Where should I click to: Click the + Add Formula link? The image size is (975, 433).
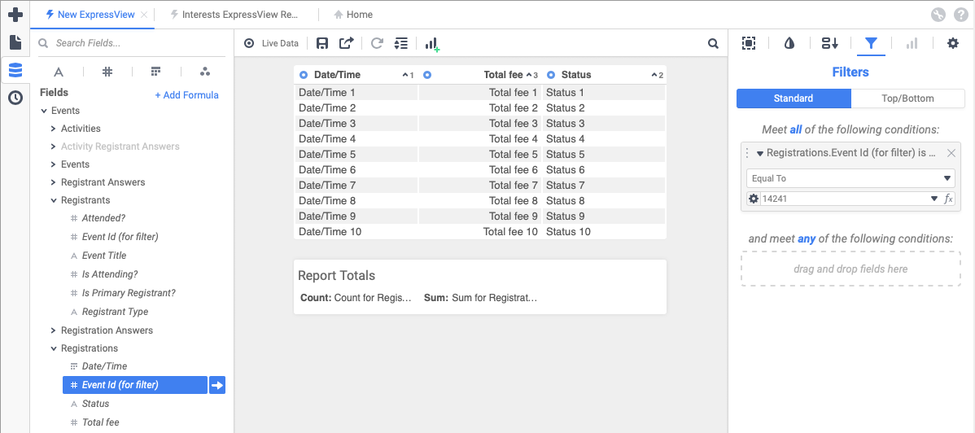coord(186,95)
